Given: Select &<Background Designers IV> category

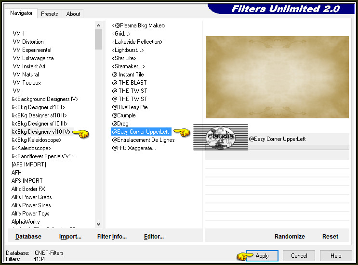Looking at the screenshot, I should pos(45,99).
